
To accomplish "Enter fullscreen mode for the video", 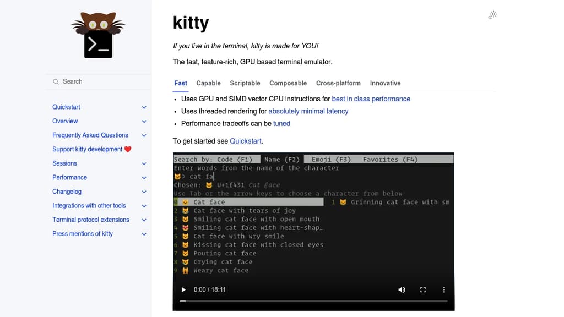I will (x=423, y=289).
